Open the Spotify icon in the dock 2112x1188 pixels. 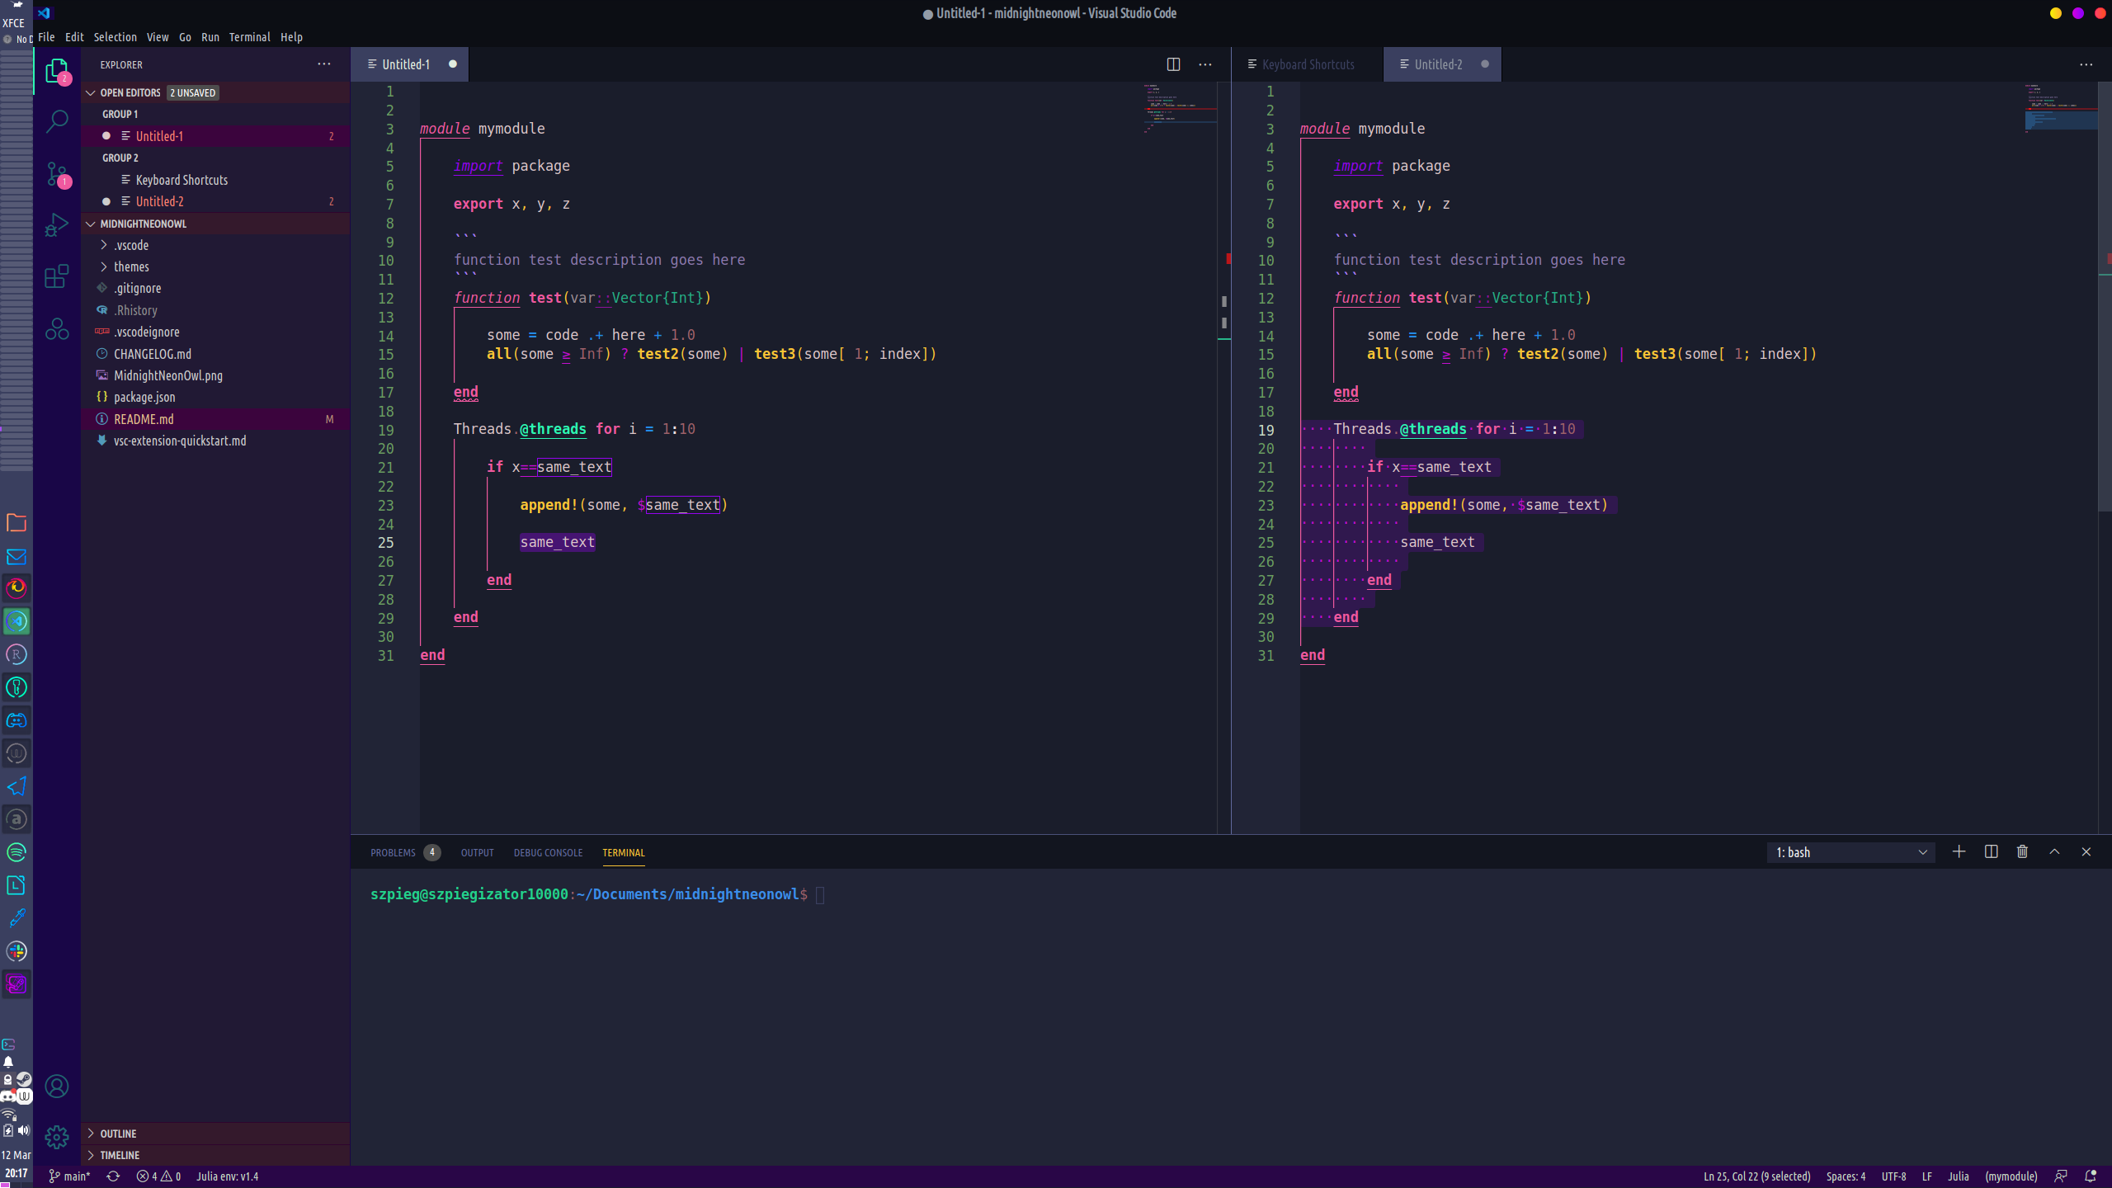[x=16, y=852]
